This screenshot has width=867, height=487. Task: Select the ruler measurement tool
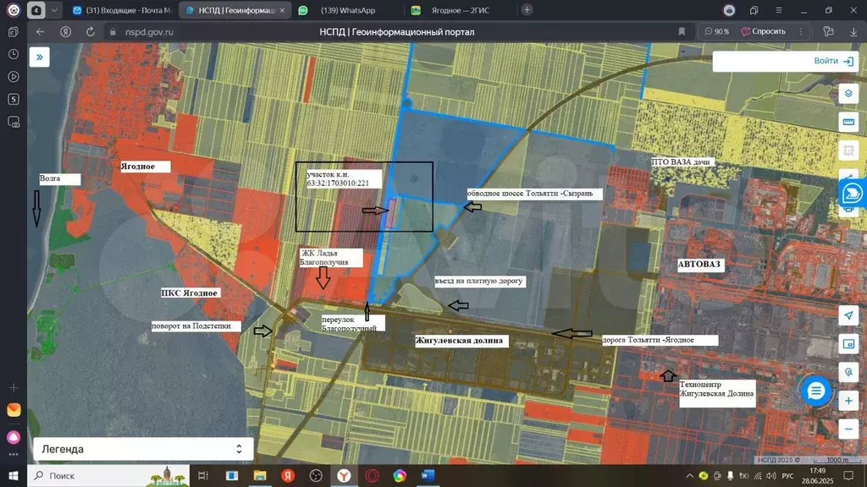point(848,122)
